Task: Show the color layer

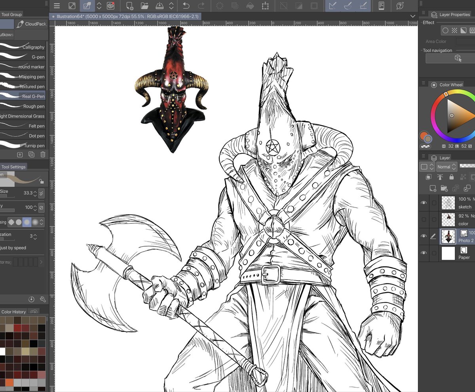Action: click(424, 219)
